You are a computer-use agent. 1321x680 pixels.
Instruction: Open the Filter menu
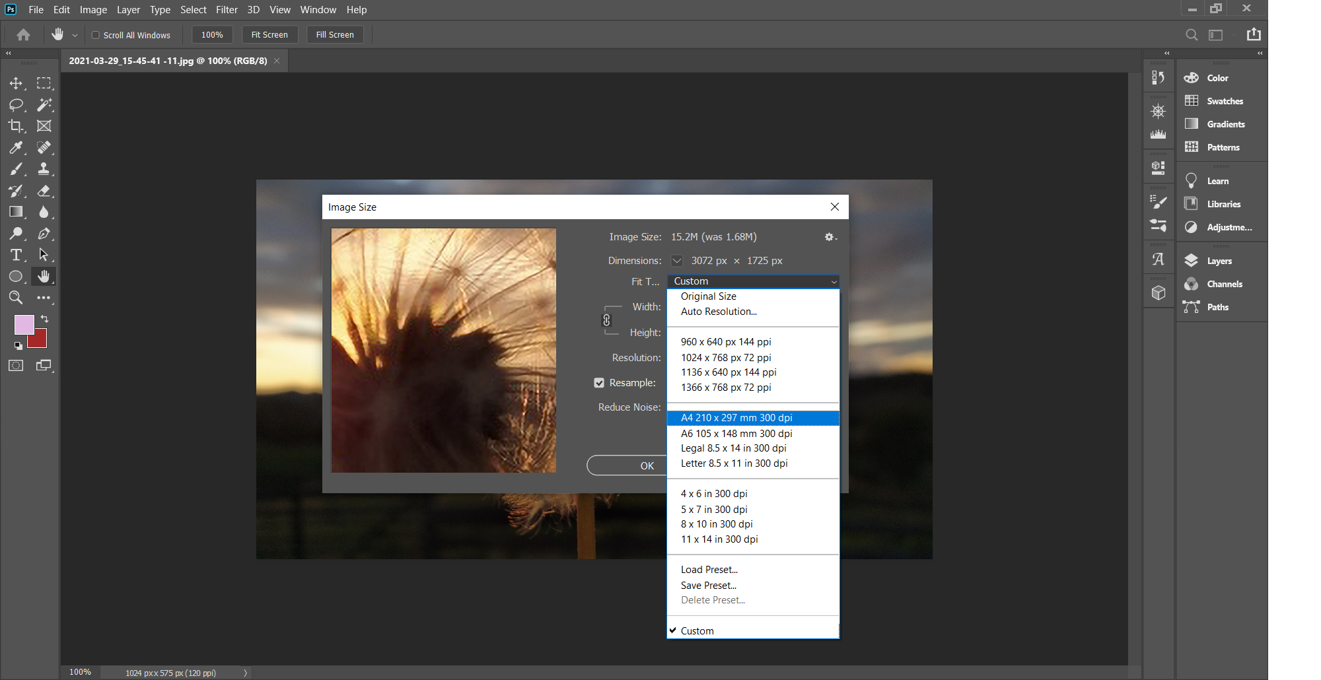pyautogui.click(x=227, y=9)
